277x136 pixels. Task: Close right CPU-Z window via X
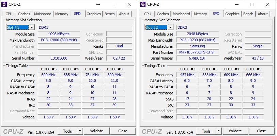[x=268, y=4]
